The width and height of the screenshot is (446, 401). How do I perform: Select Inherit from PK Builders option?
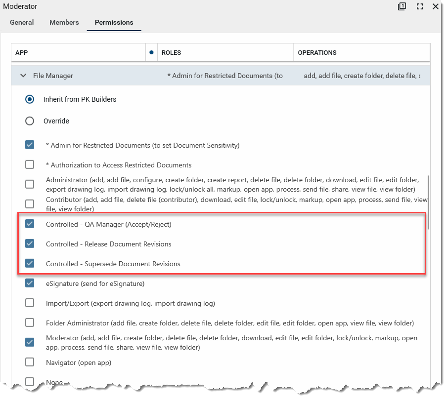click(30, 99)
